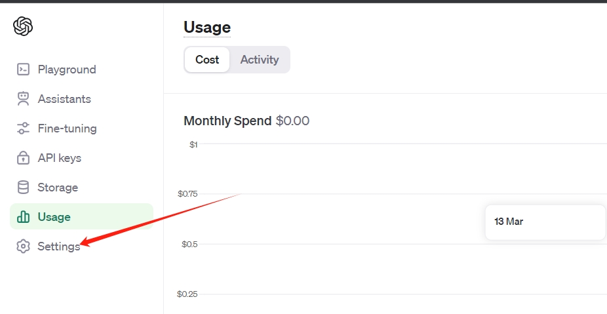Open Fine-tuning from the sidebar
Viewport: 607px width, 314px height.
click(x=67, y=128)
